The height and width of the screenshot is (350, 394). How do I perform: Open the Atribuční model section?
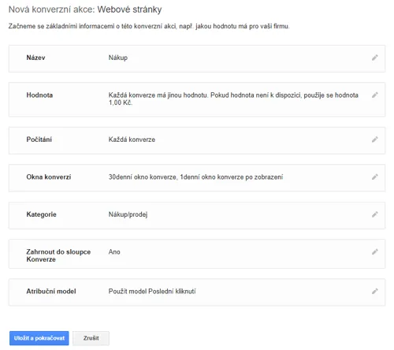click(197, 292)
